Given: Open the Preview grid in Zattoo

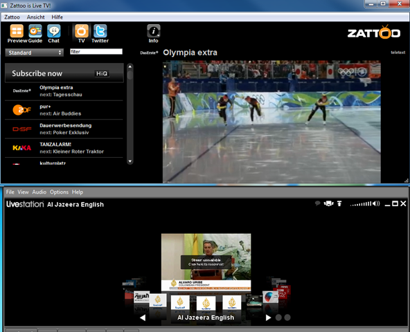Looking at the screenshot, I should click(x=17, y=31).
